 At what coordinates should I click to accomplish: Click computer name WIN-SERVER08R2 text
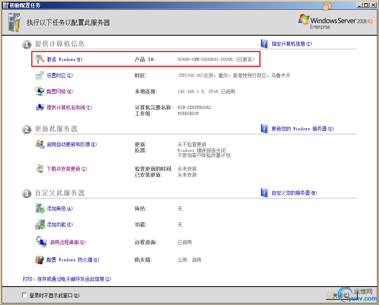(195, 107)
